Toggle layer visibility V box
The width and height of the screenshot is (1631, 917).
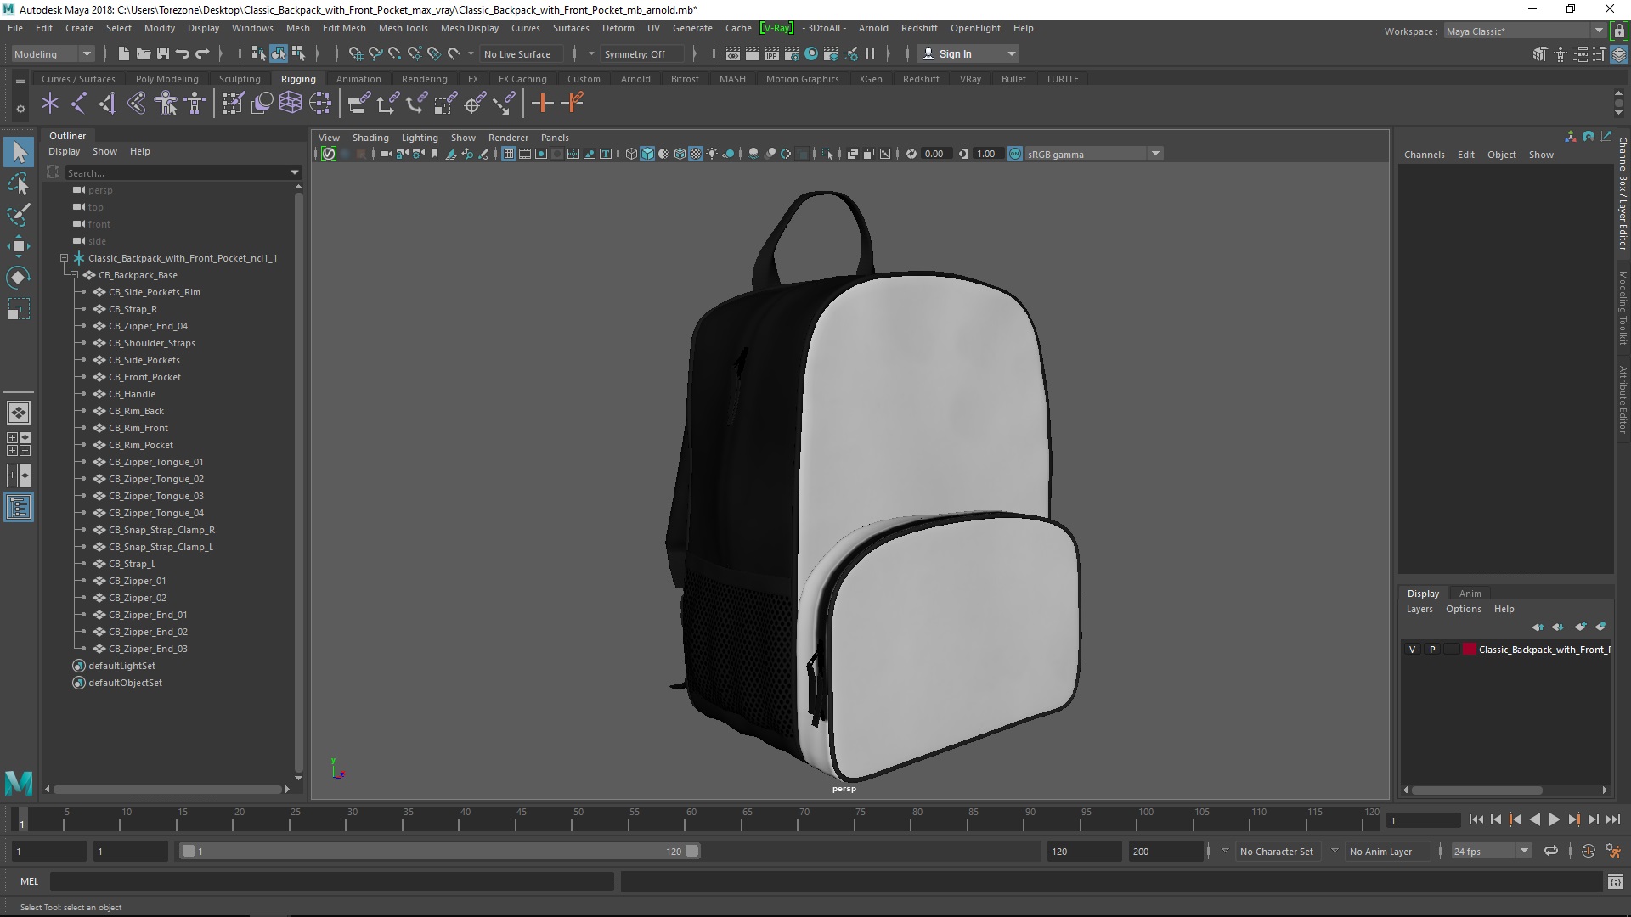coord(1412,650)
